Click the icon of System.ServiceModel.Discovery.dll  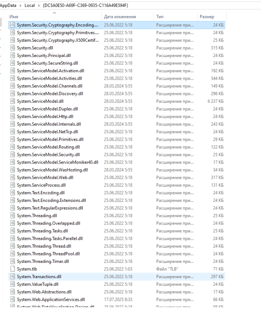coord(13,94)
